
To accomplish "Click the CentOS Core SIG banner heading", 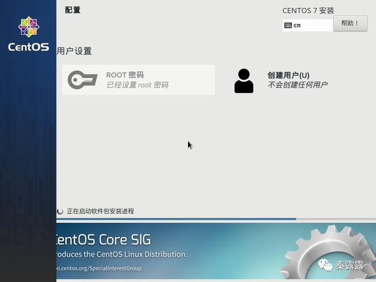I will tap(103, 240).
